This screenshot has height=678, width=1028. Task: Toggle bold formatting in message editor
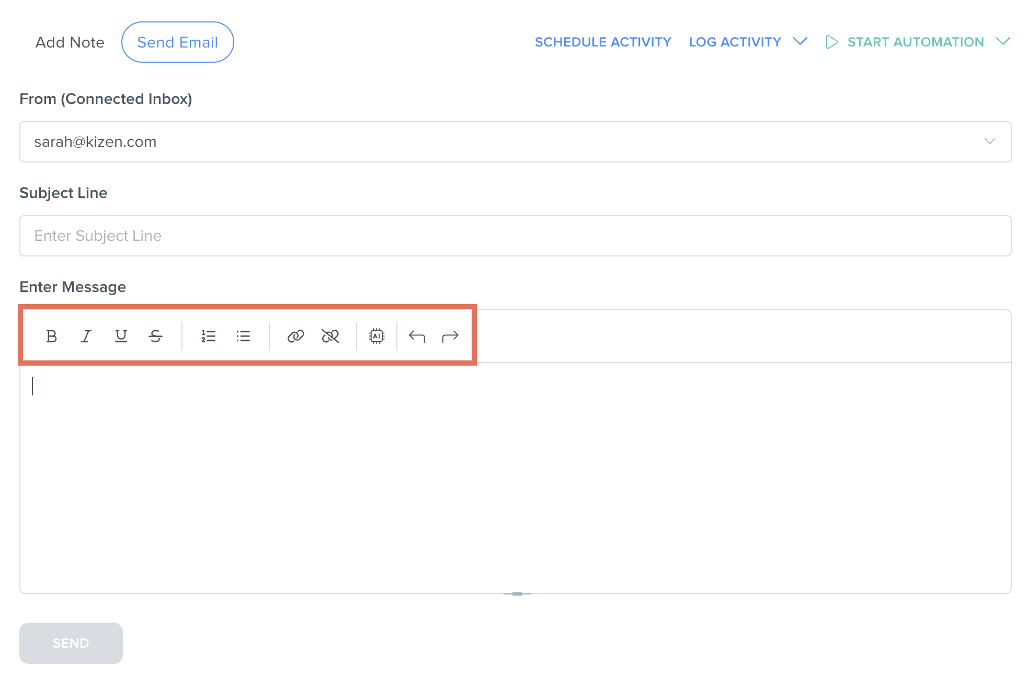[x=51, y=336]
